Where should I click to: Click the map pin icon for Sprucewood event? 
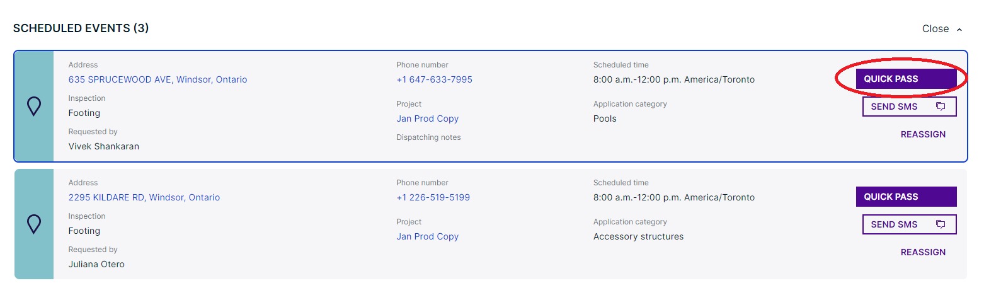coord(34,107)
